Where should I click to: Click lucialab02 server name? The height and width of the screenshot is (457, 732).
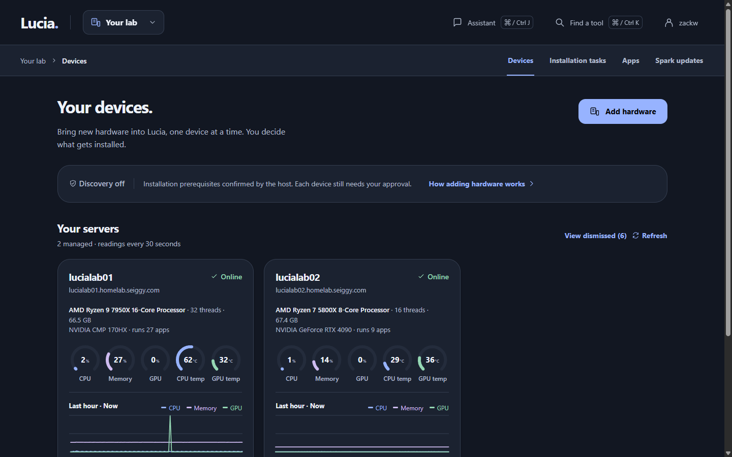tap(298, 277)
